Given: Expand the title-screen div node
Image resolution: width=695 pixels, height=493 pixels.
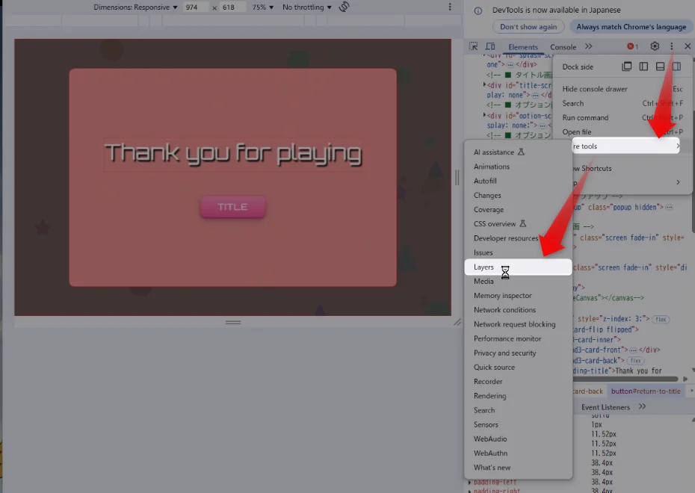Looking at the screenshot, I should click(485, 84).
